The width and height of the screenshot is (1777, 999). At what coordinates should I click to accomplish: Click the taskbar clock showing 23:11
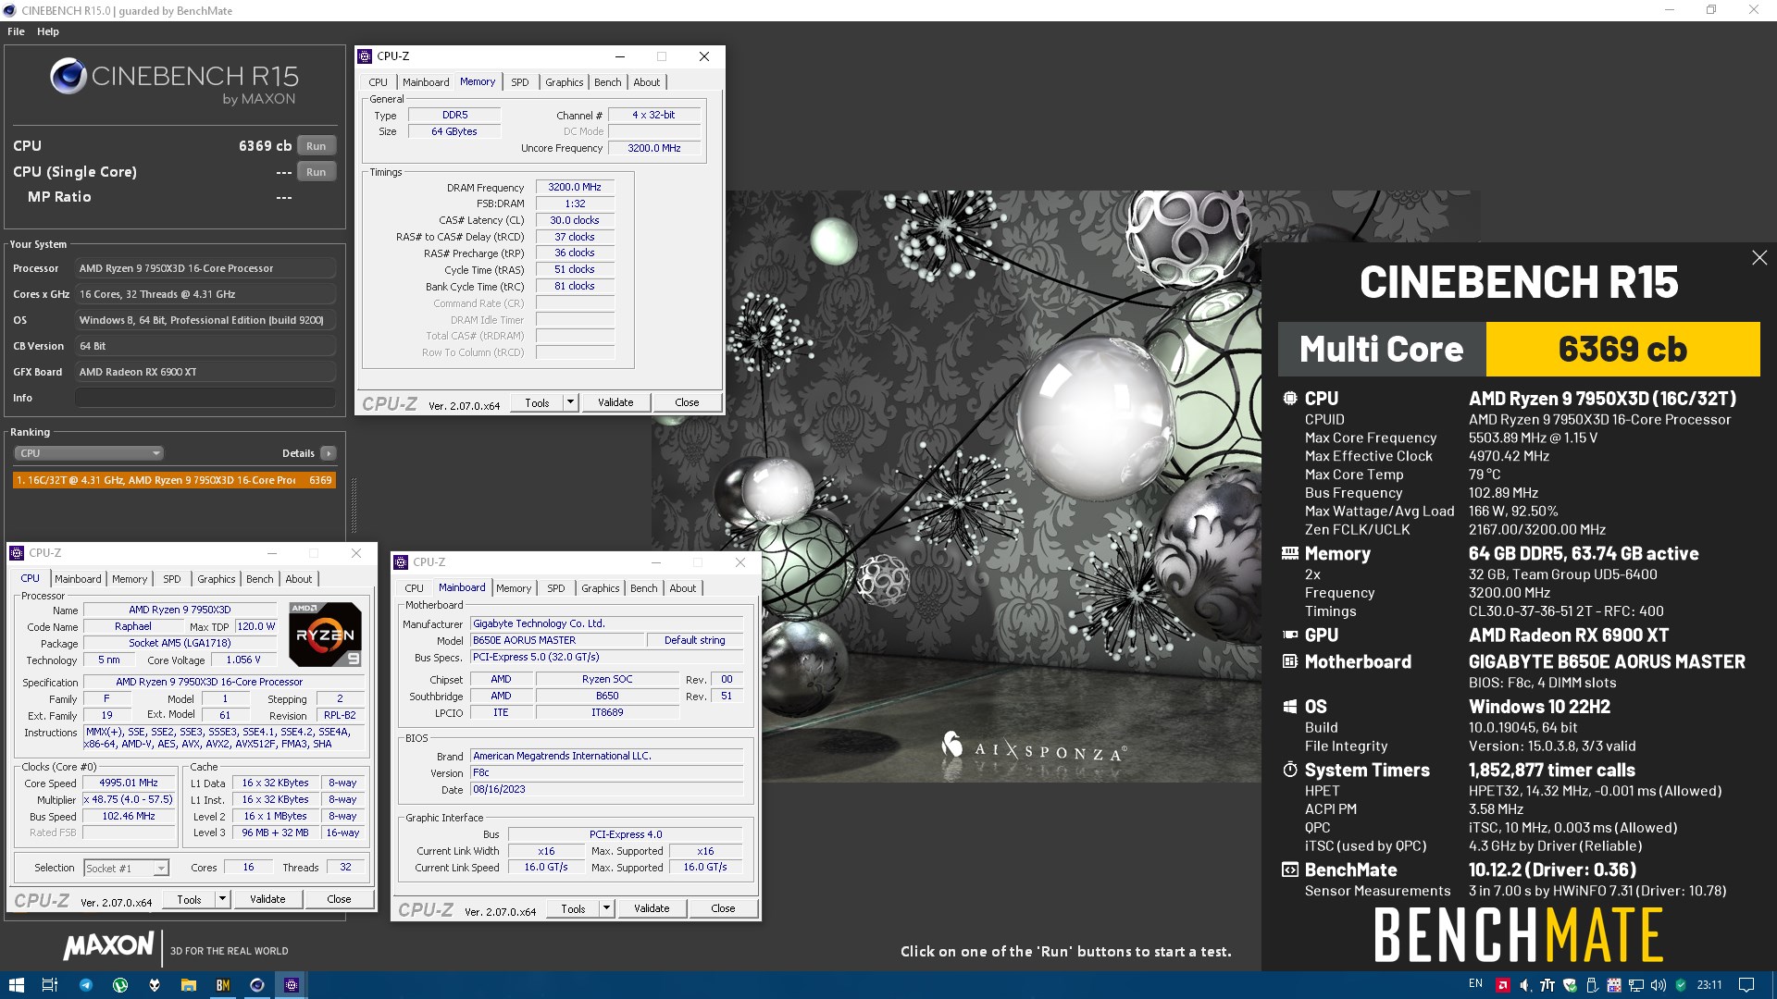(1709, 985)
